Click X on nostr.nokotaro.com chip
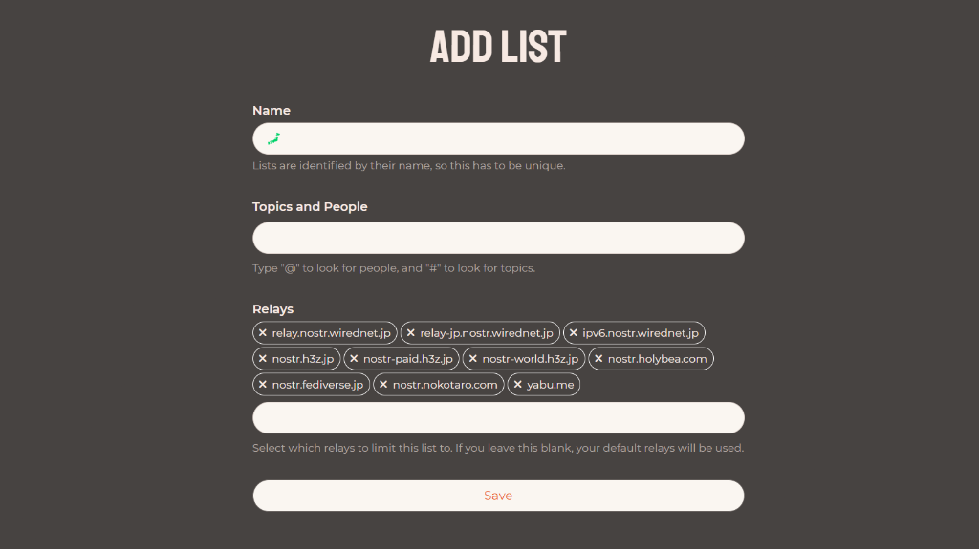This screenshot has width=979, height=549. 383,385
